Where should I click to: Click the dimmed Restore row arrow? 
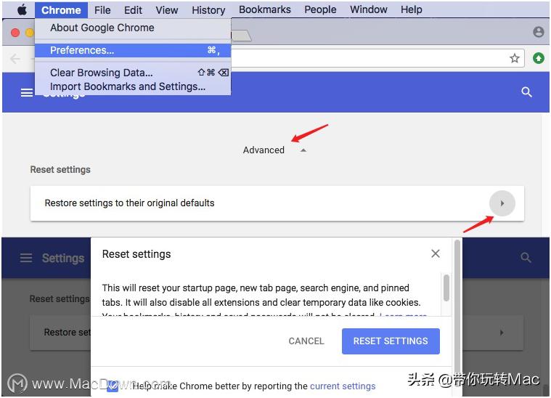pyautogui.click(x=502, y=333)
